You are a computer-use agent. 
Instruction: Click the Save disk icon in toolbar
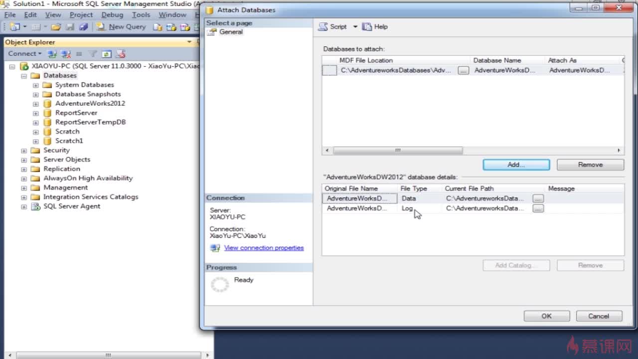tap(70, 27)
